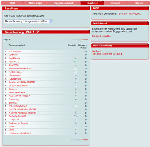Screen dimensions: 150x147
Task: Open the VfB Stuttgart group
Action: (15, 51)
